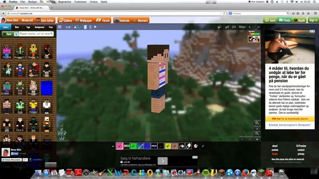Click the upper zoom magnifier icon
Screen dimensions: 319x179
(x=257, y=123)
